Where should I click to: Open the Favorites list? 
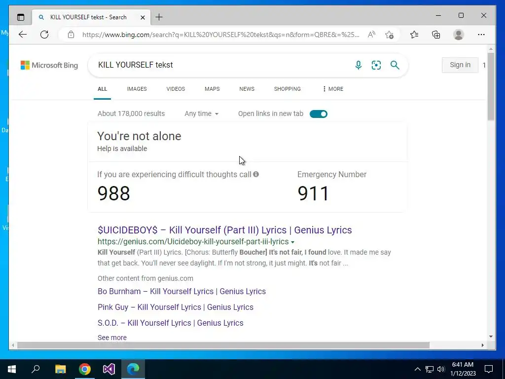point(414,35)
